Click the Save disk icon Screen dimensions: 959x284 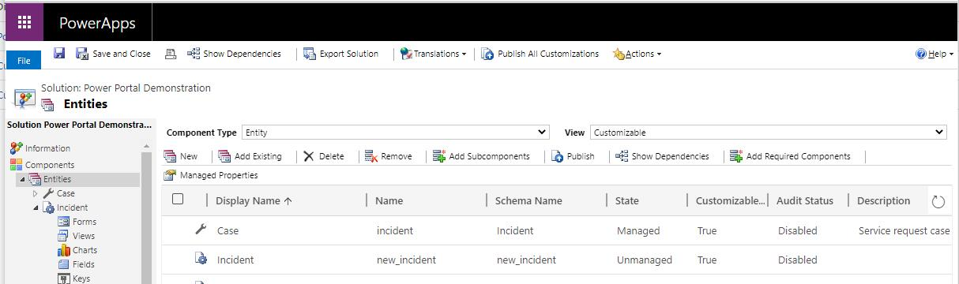point(59,54)
